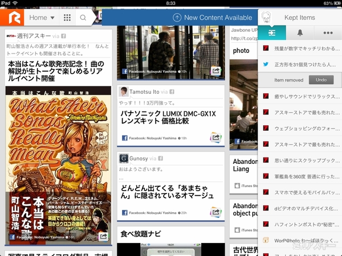Undo the removed item
Image resolution: width=342 pixels, height=256 pixels.
click(321, 80)
